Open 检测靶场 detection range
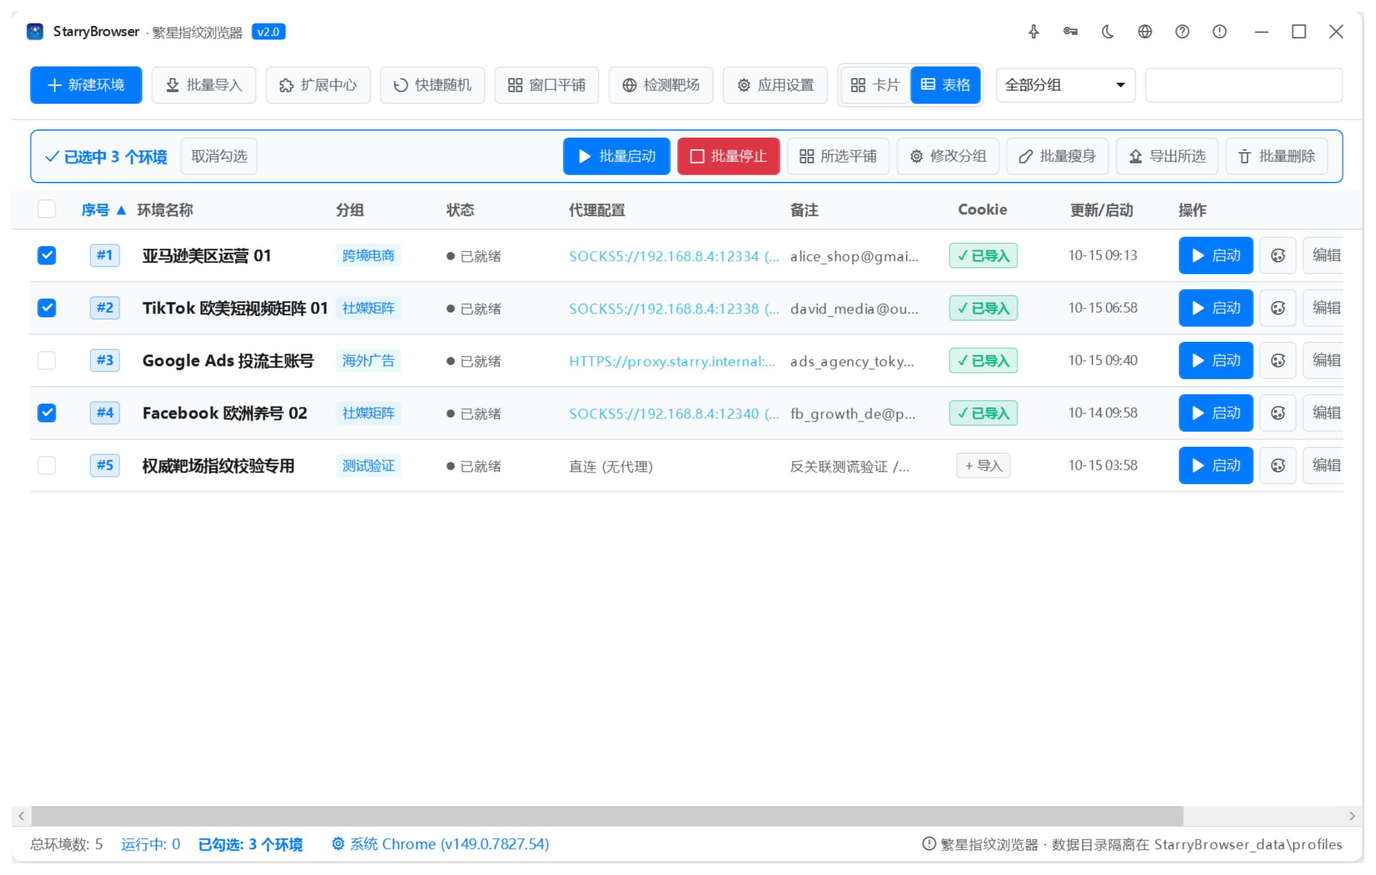Image resolution: width=1376 pixels, height=875 pixels. (x=661, y=85)
